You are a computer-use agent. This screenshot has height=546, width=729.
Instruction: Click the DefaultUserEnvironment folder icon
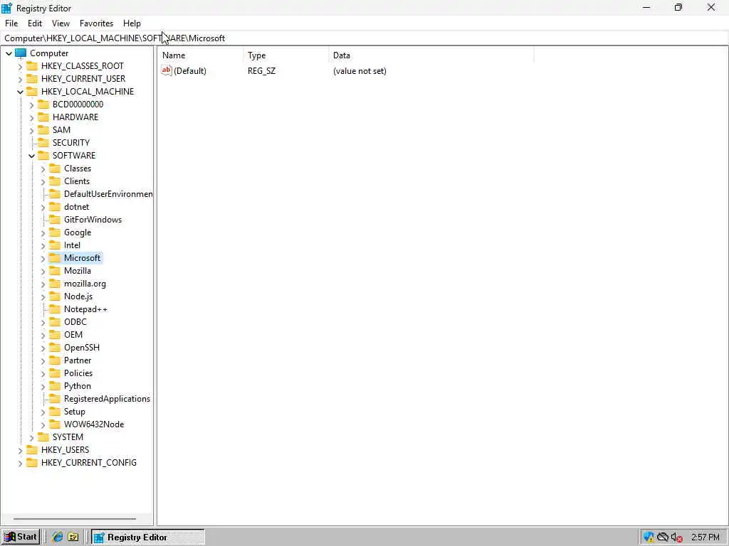click(55, 193)
